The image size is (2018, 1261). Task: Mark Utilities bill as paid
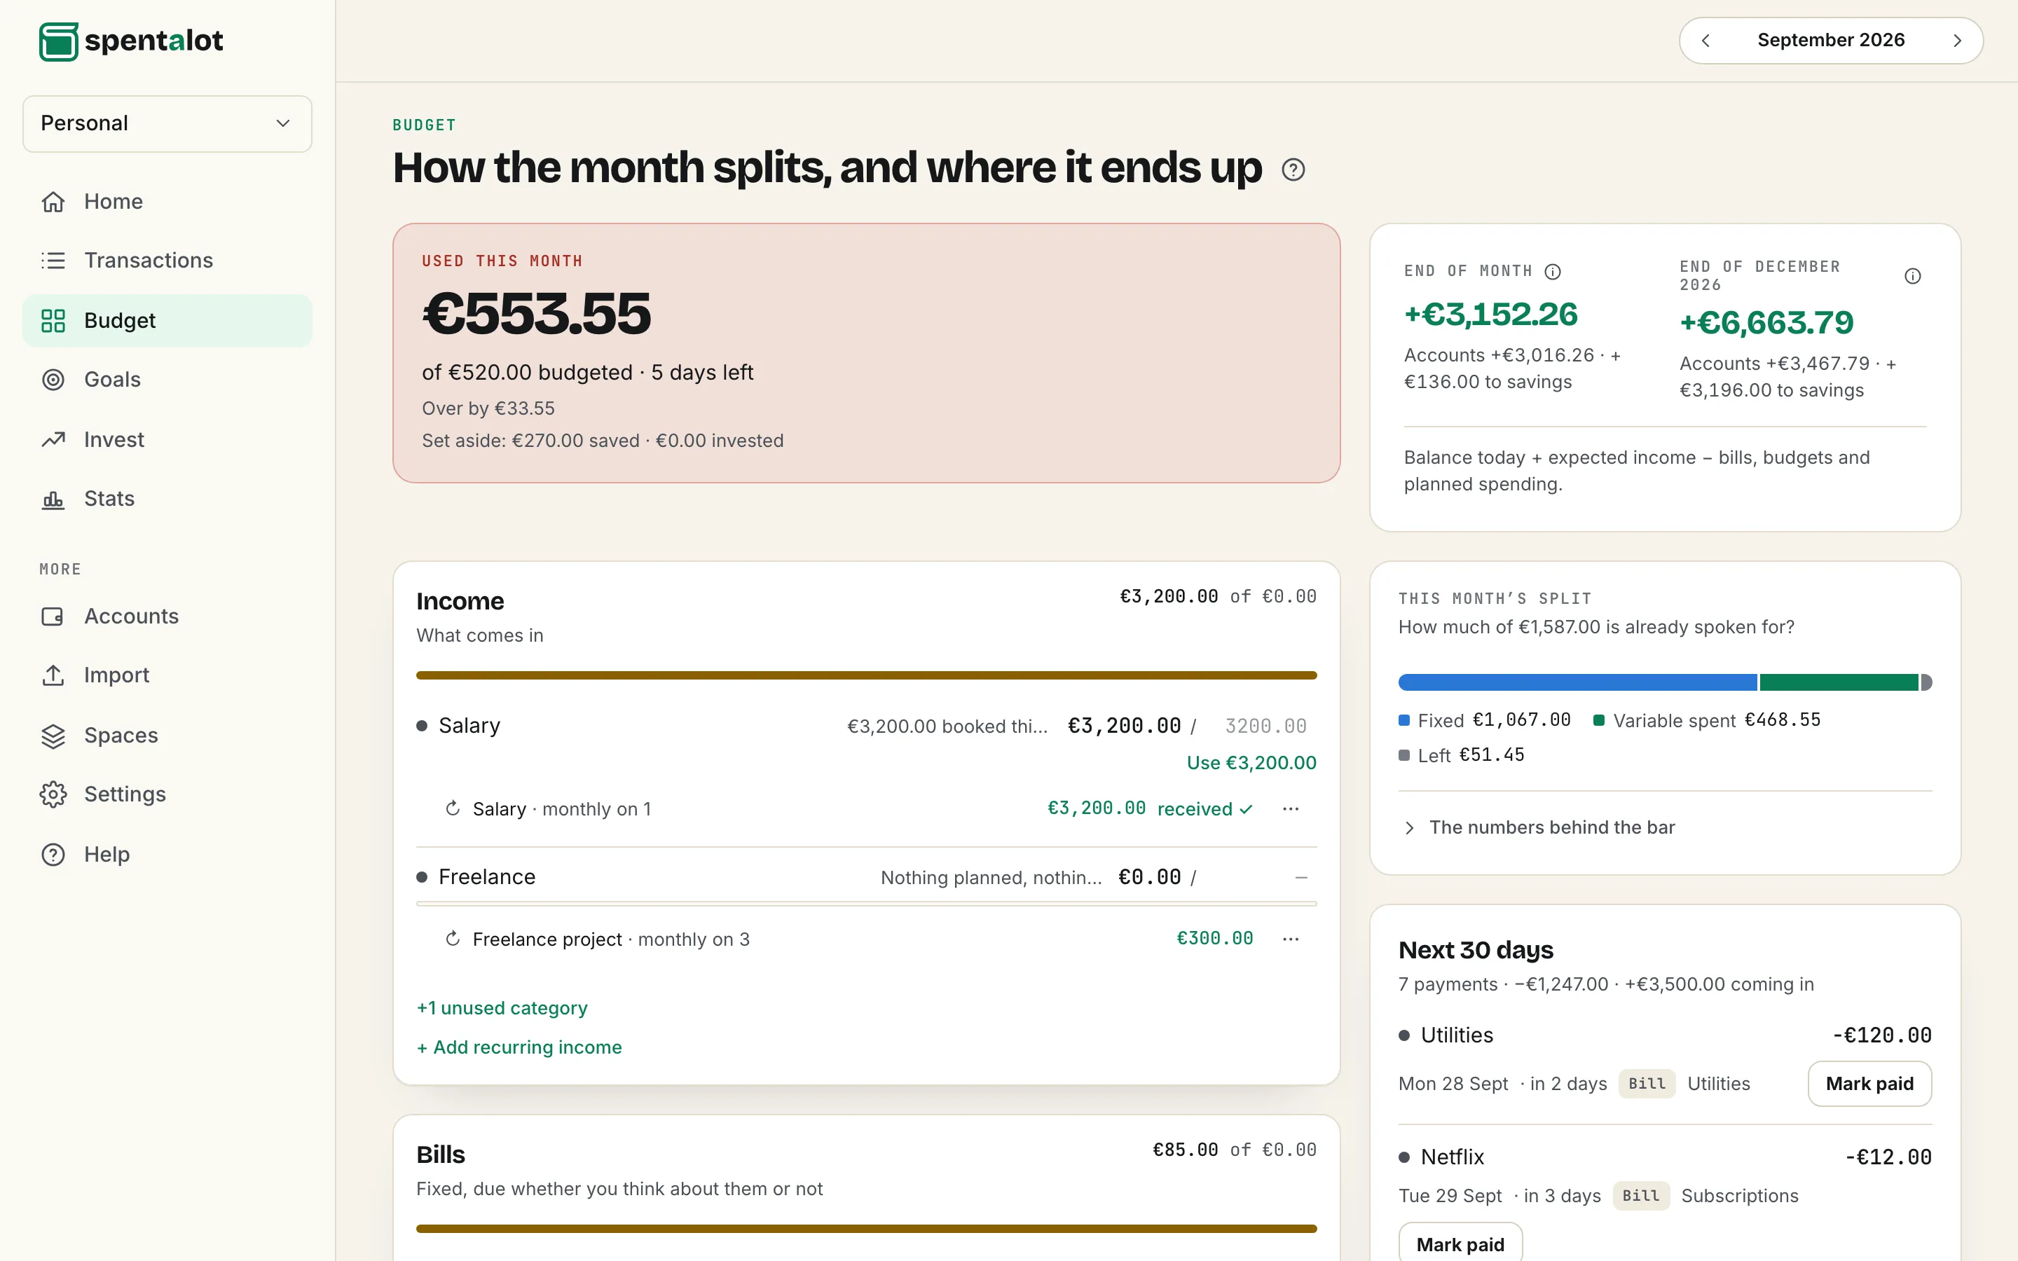click(1869, 1083)
